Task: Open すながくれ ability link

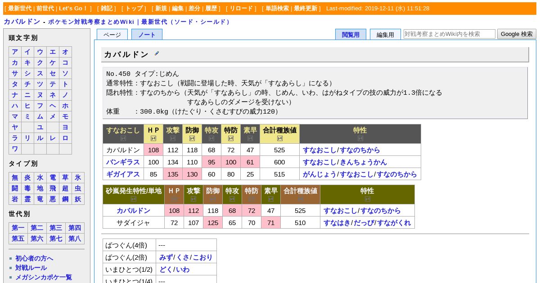Action: pos(394,223)
